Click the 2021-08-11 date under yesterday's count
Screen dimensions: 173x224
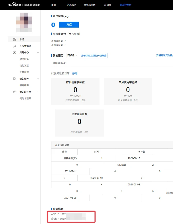pos(75,96)
